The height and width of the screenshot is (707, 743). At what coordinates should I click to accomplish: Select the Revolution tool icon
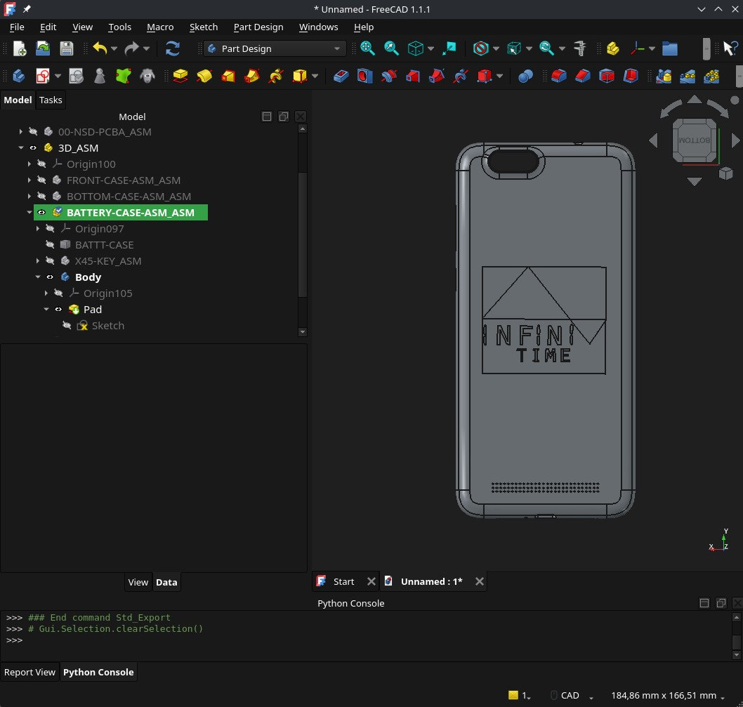click(x=204, y=76)
